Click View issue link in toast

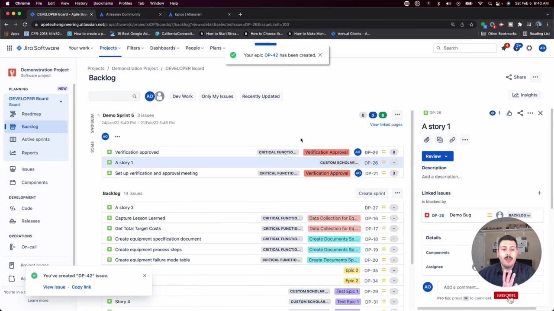(x=54, y=287)
